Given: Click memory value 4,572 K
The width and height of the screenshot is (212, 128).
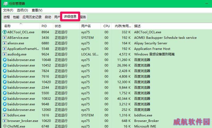Looking at the screenshot, I should pos(125,54).
